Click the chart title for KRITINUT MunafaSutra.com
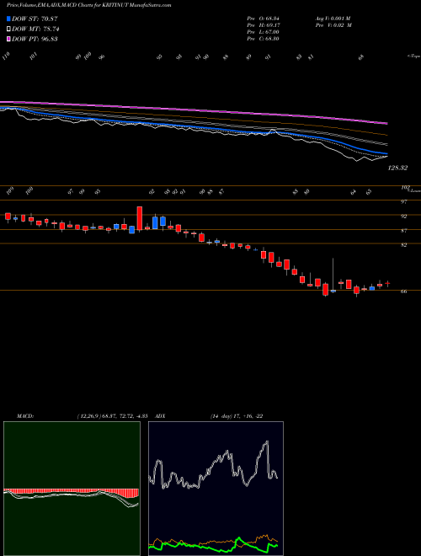This screenshot has width=421, height=556. [x=89, y=6]
